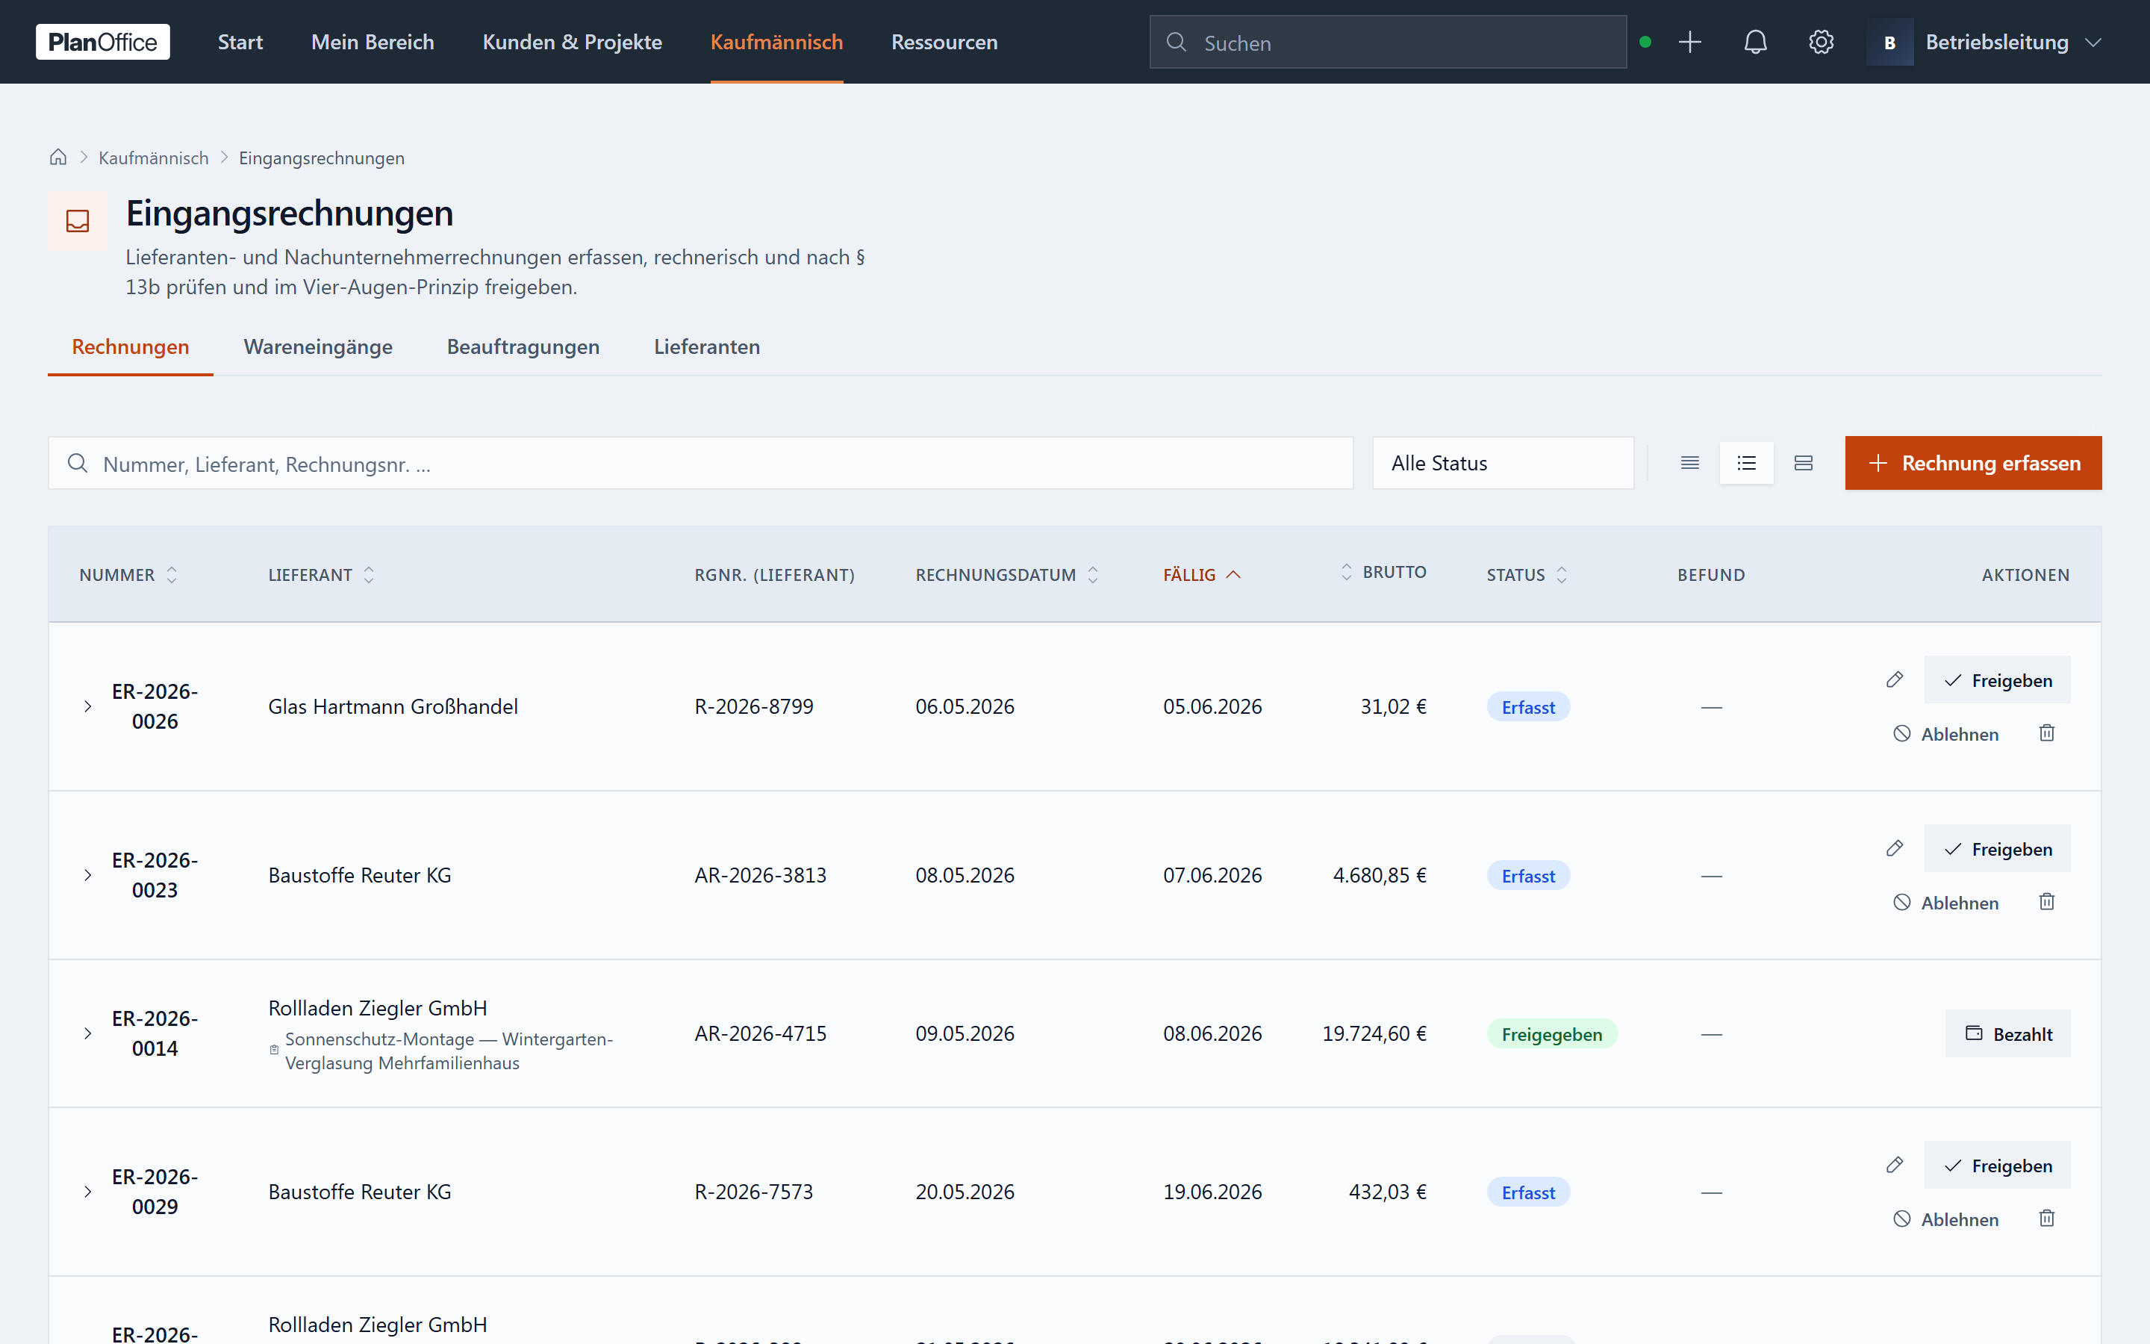Go to home via breadcrumb house icon

[x=57, y=158]
